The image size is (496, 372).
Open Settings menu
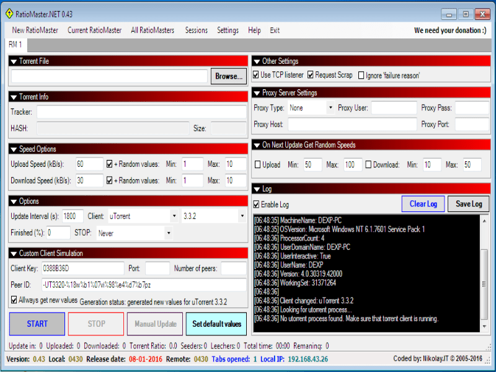coord(228,30)
